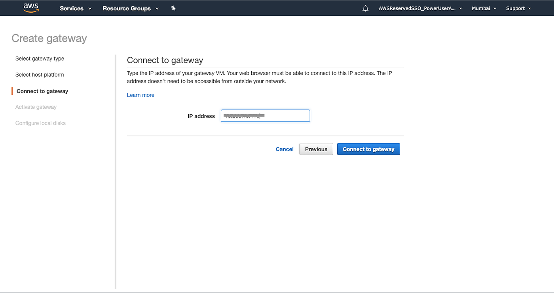The image size is (554, 293).
Task: Open notifications via the bell icon
Action: 365,8
